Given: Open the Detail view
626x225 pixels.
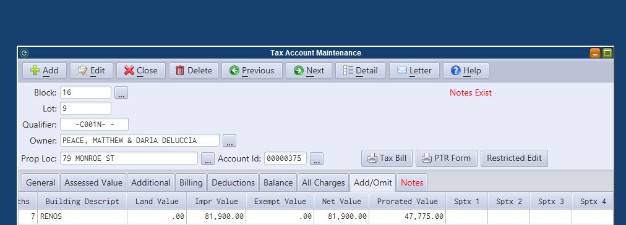Looking at the screenshot, I should click(x=361, y=71).
